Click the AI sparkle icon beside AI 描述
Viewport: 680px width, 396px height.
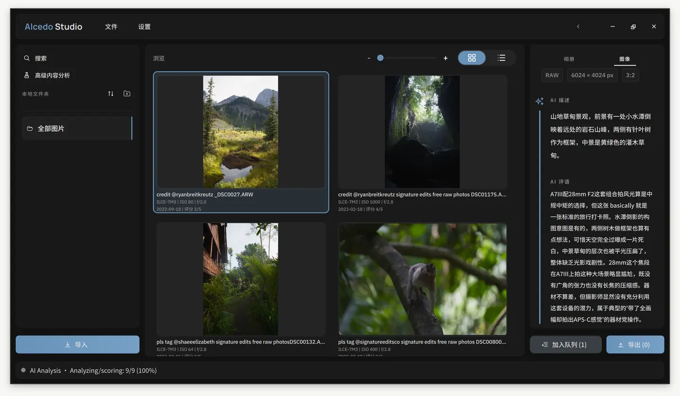(x=539, y=101)
